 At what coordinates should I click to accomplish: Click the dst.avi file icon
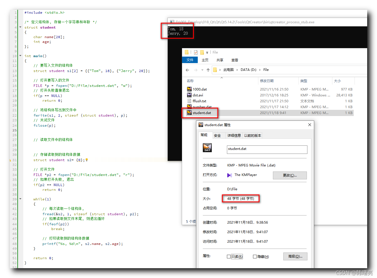[x=189, y=95]
